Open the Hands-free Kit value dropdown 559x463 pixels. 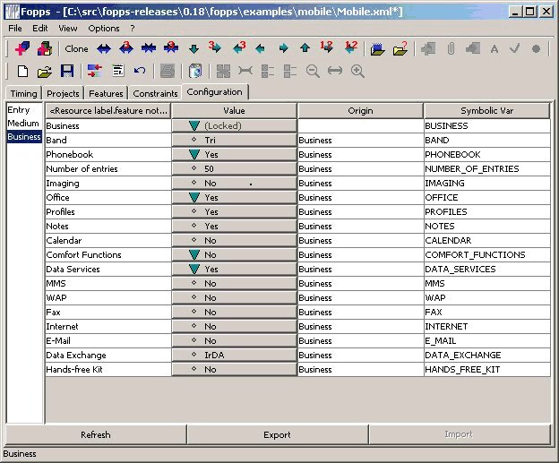[234, 369]
